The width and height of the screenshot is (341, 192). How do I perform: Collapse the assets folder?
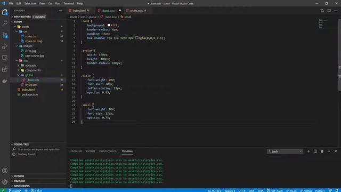point(38,27)
